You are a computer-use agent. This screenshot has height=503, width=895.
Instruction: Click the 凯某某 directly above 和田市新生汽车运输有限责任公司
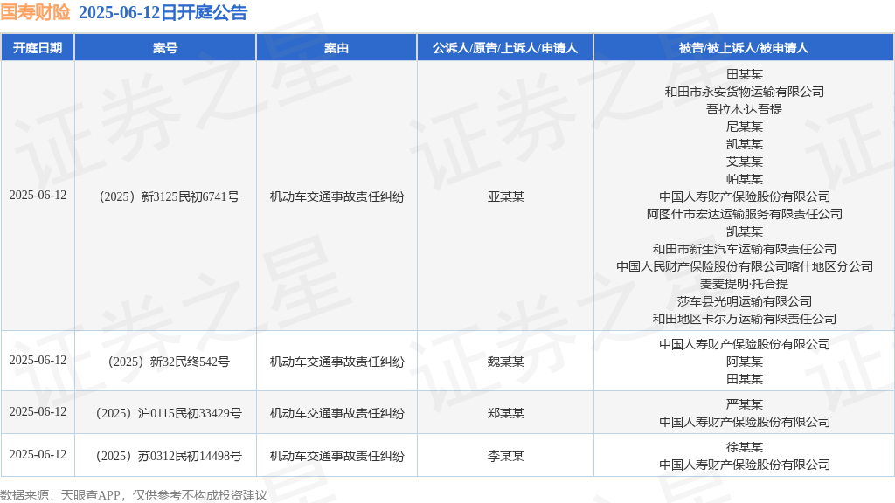pos(745,231)
